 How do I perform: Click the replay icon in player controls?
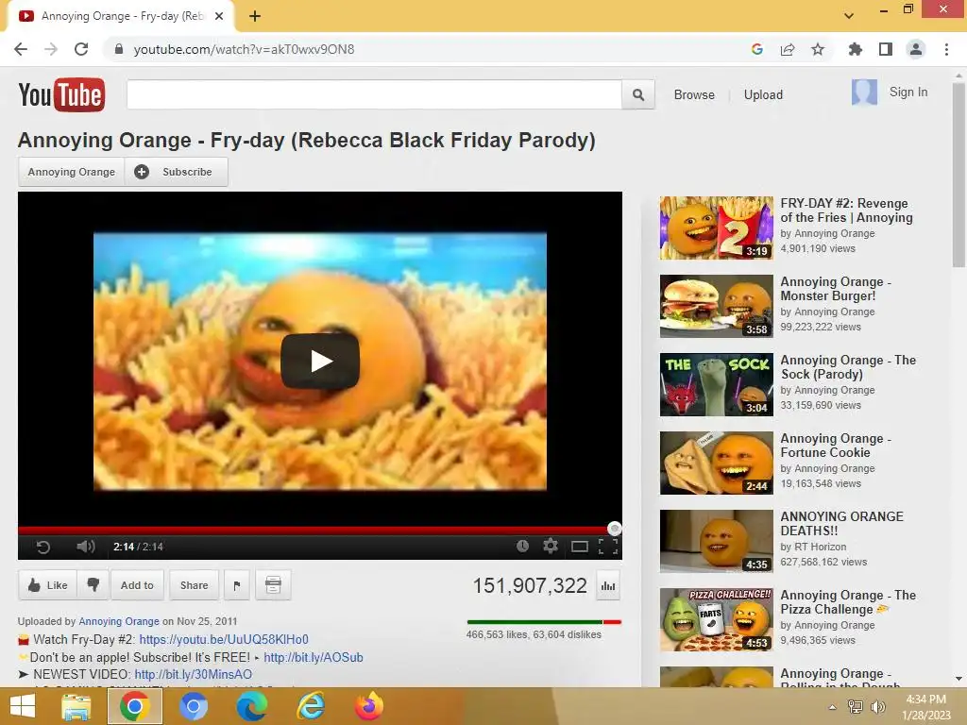43,547
